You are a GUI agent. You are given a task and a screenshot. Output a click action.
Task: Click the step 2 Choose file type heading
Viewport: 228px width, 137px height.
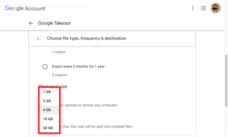point(87,38)
